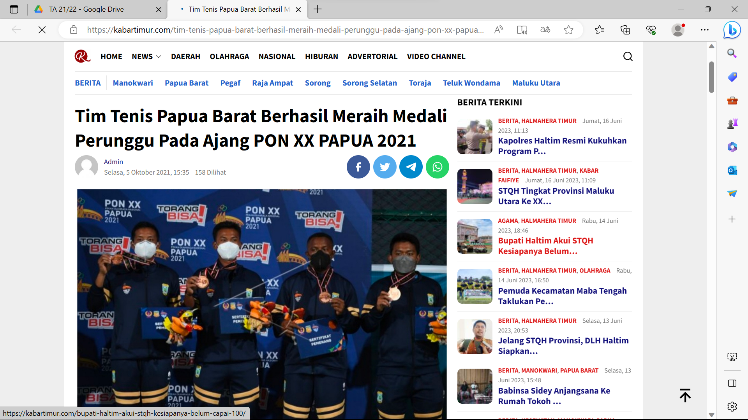Open Browser essentials heart icon
The width and height of the screenshot is (748, 420).
click(x=651, y=30)
